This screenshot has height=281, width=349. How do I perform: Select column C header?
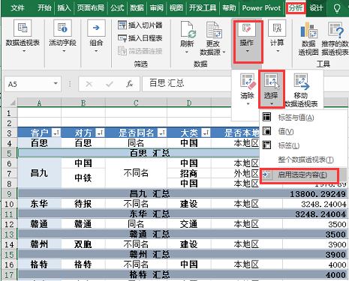(136, 103)
